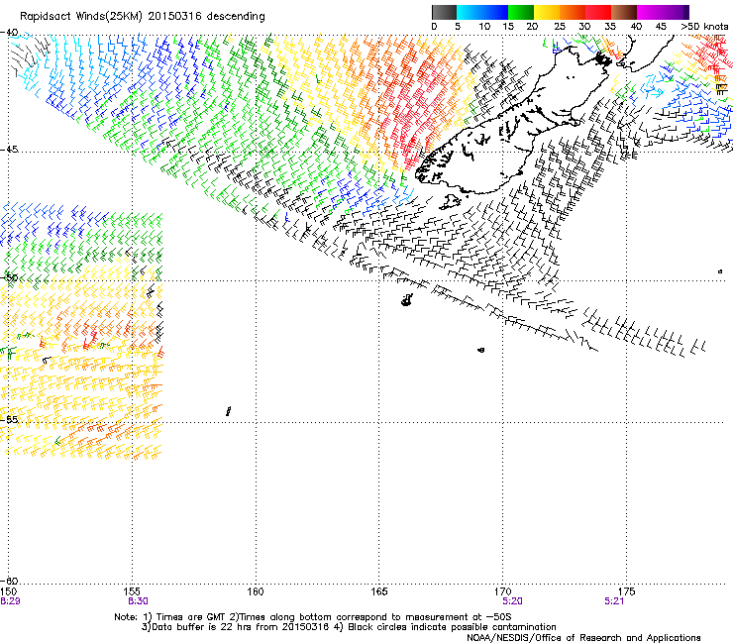Click the orange 25–30 knots legend swatch
This screenshot has height=644, width=733.
coord(573,12)
